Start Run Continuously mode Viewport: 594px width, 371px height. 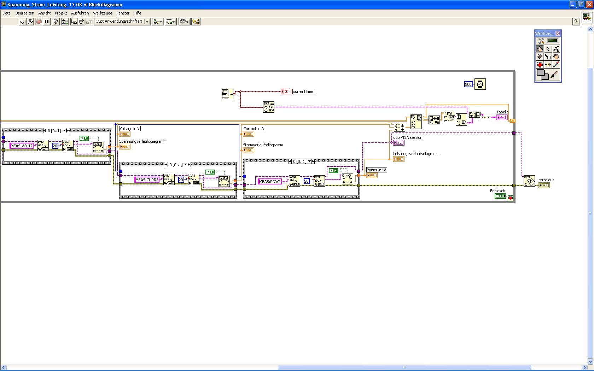pos(30,22)
